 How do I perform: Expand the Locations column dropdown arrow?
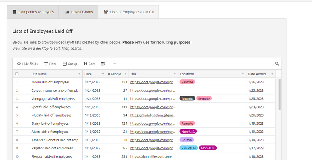coord(243,74)
